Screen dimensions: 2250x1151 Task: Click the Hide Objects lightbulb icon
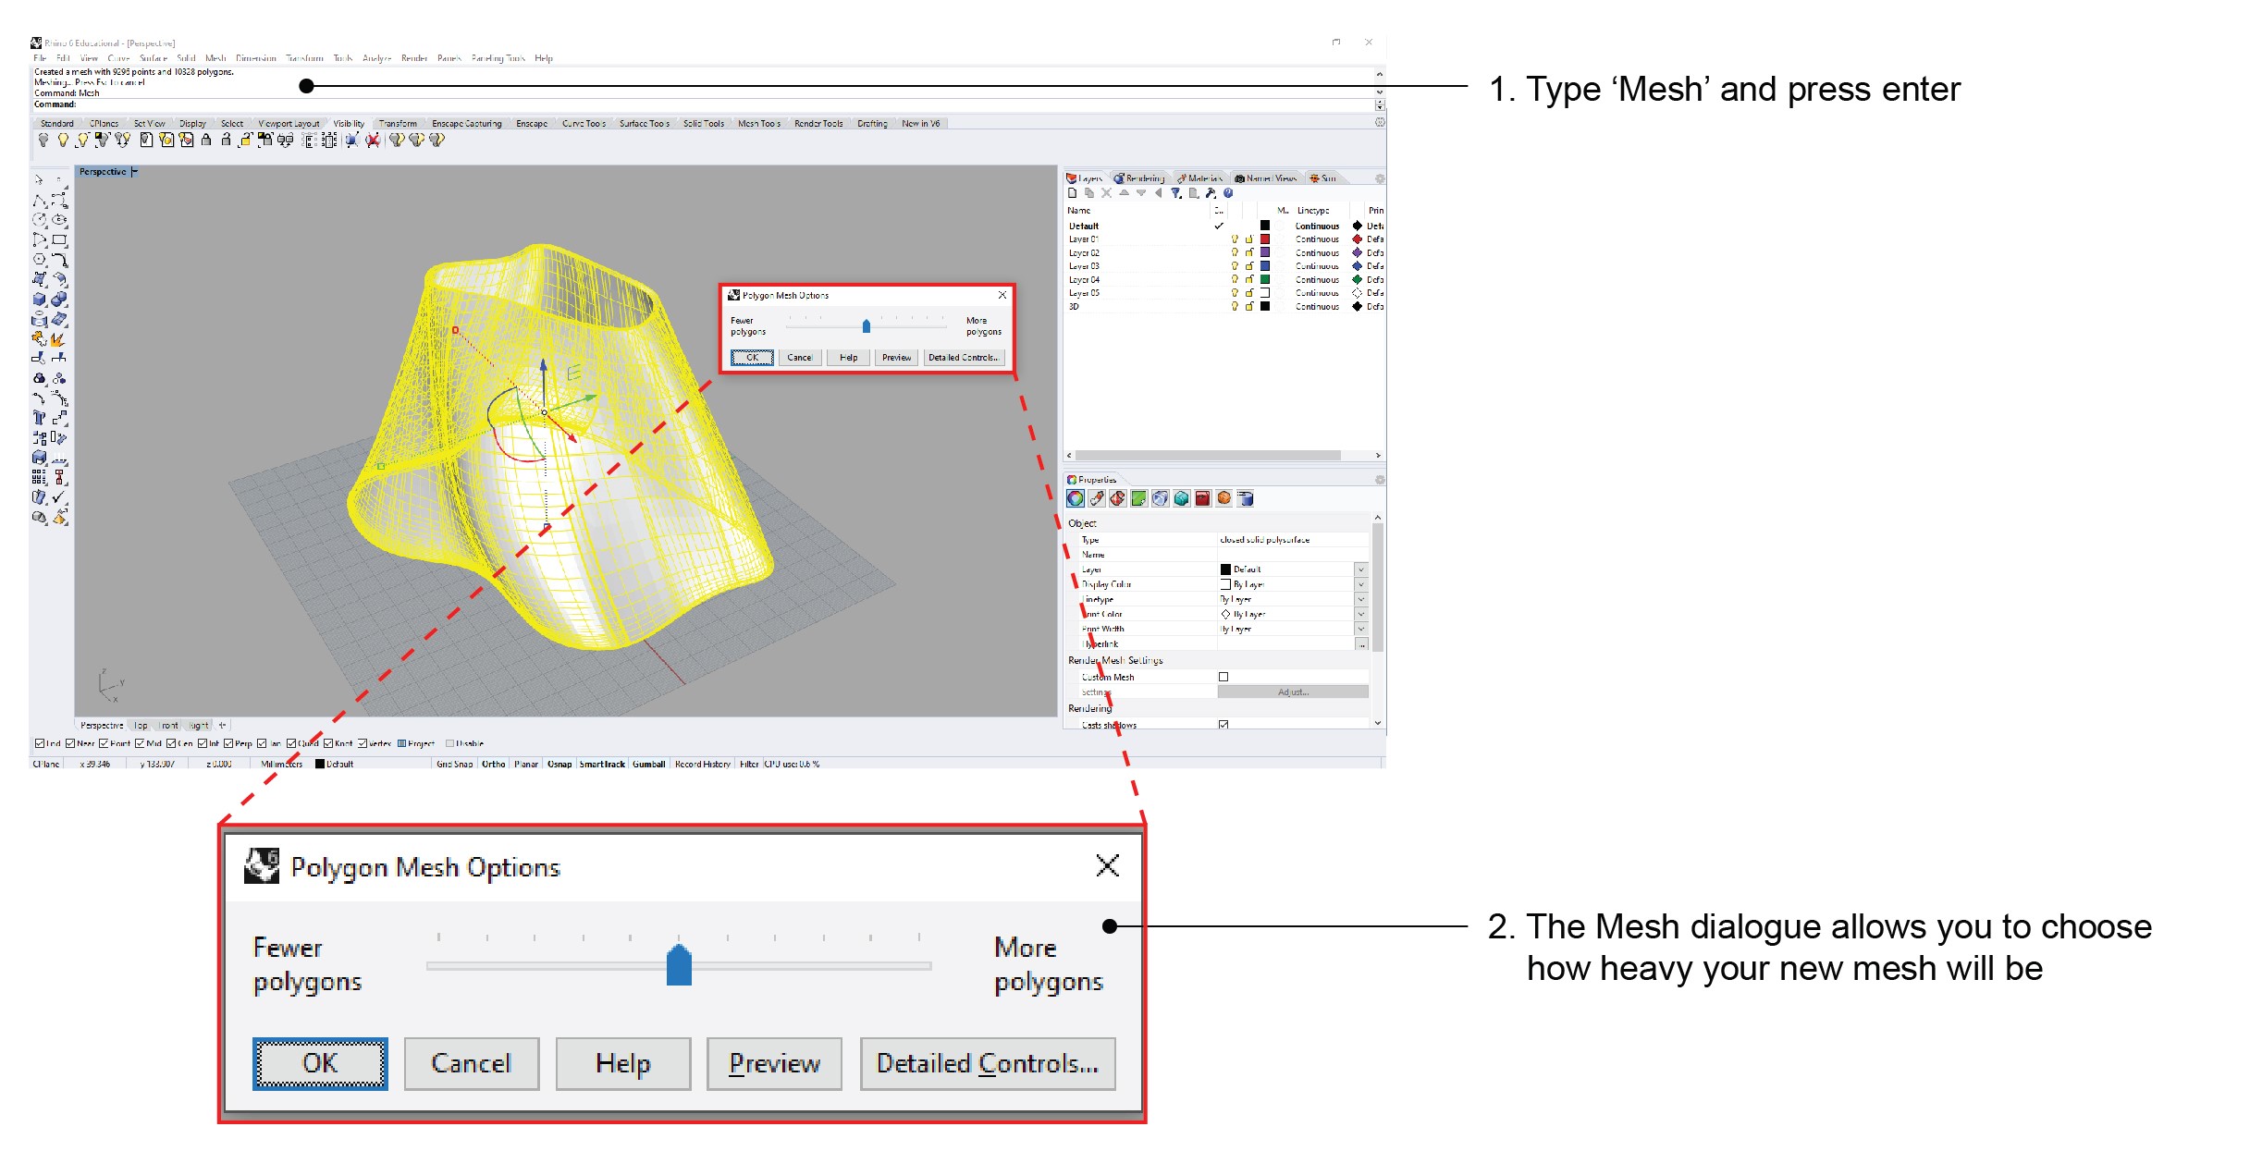[43, 140]
